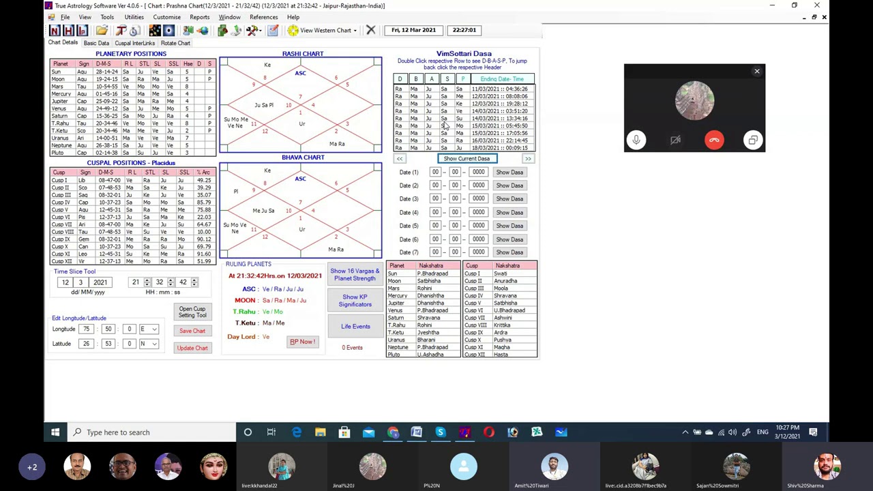Click the green arrow export toolbar icon
This screenshot has height=491, width=873.
(236, 30)
